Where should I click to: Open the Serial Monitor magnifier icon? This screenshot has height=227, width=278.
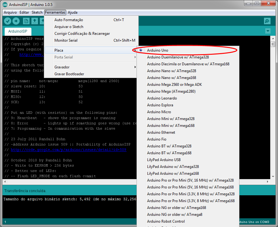[x=267, y=21]
